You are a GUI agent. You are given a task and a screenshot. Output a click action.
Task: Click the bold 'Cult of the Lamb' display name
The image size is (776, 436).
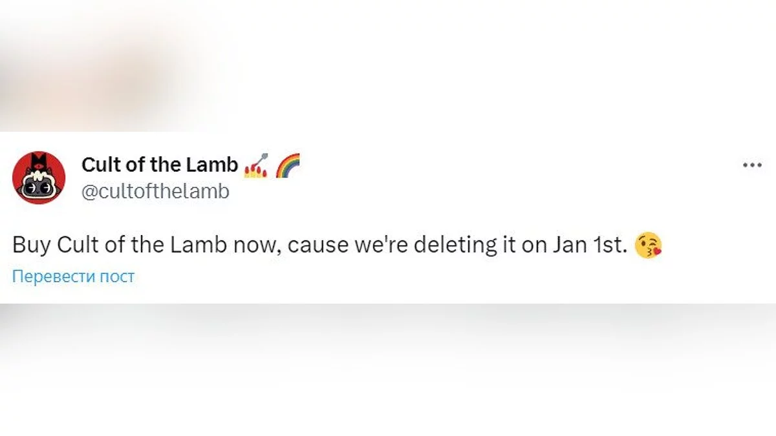(x=160, y=165)
